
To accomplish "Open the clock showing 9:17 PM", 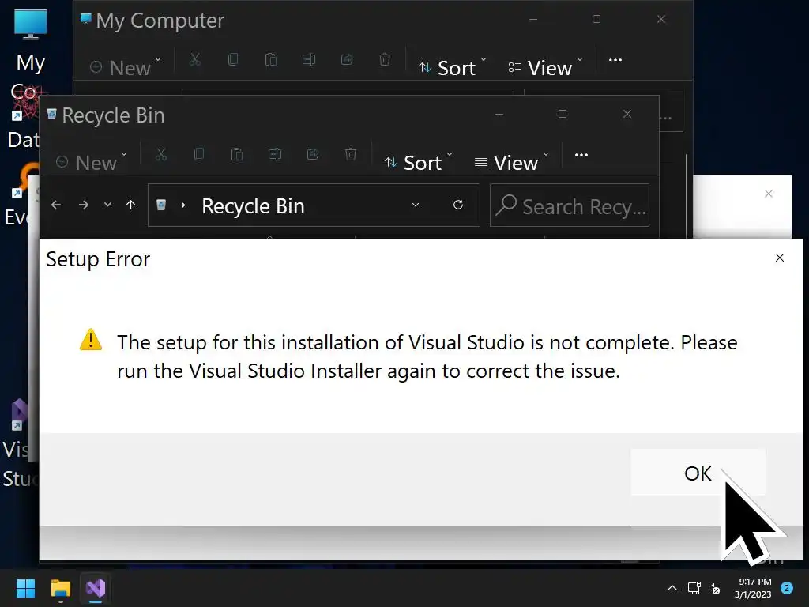I will coord(753,588).
